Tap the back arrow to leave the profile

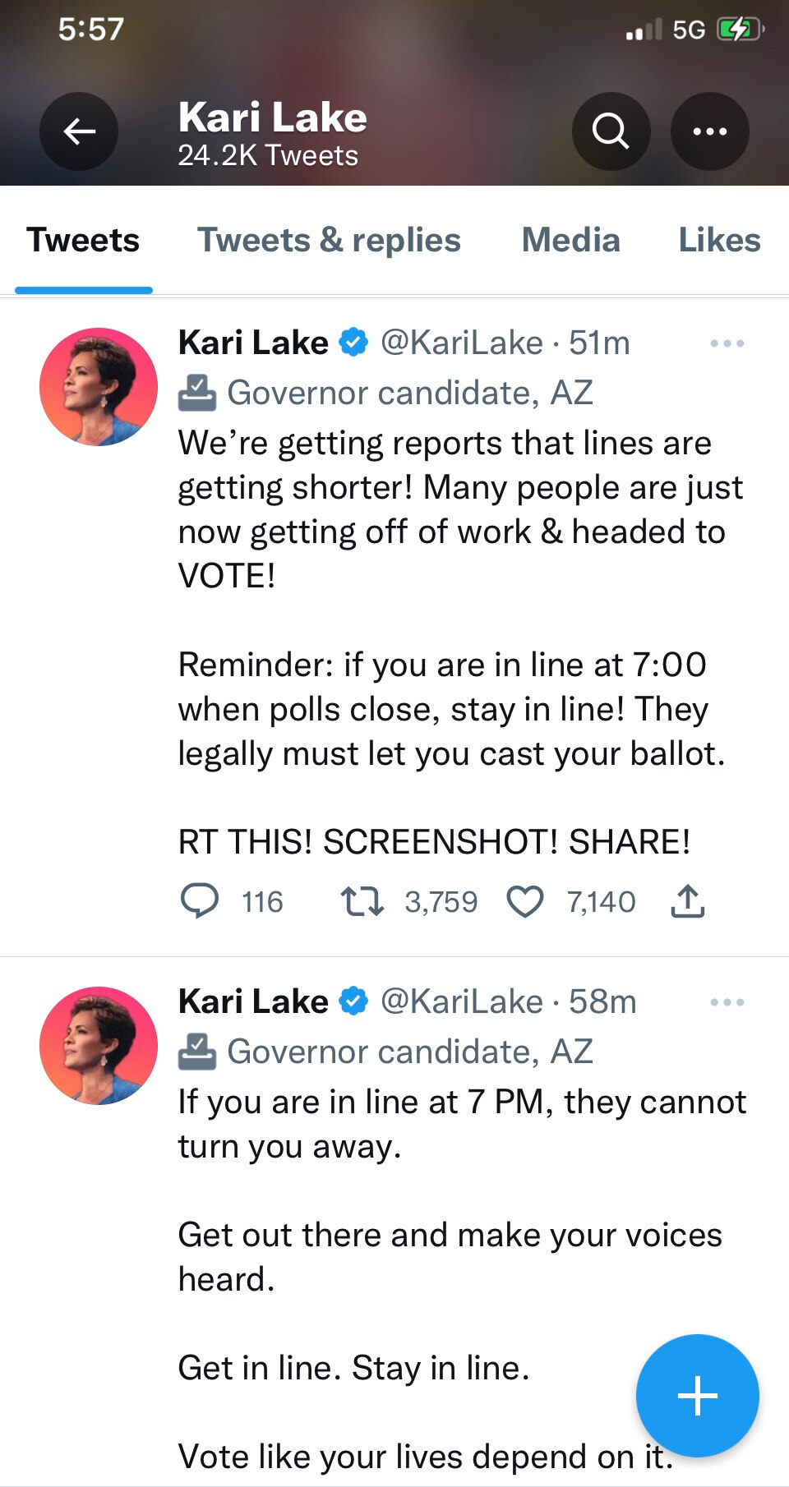pyautogui.click(x=79, y=131)
